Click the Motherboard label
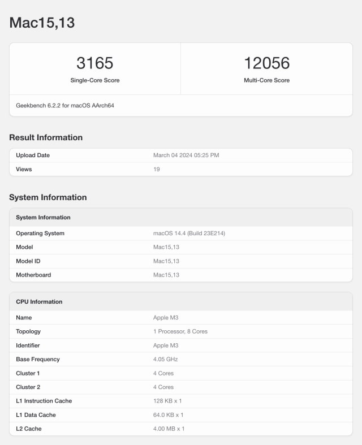Screen dimensions: 362x445 (33, 275)
